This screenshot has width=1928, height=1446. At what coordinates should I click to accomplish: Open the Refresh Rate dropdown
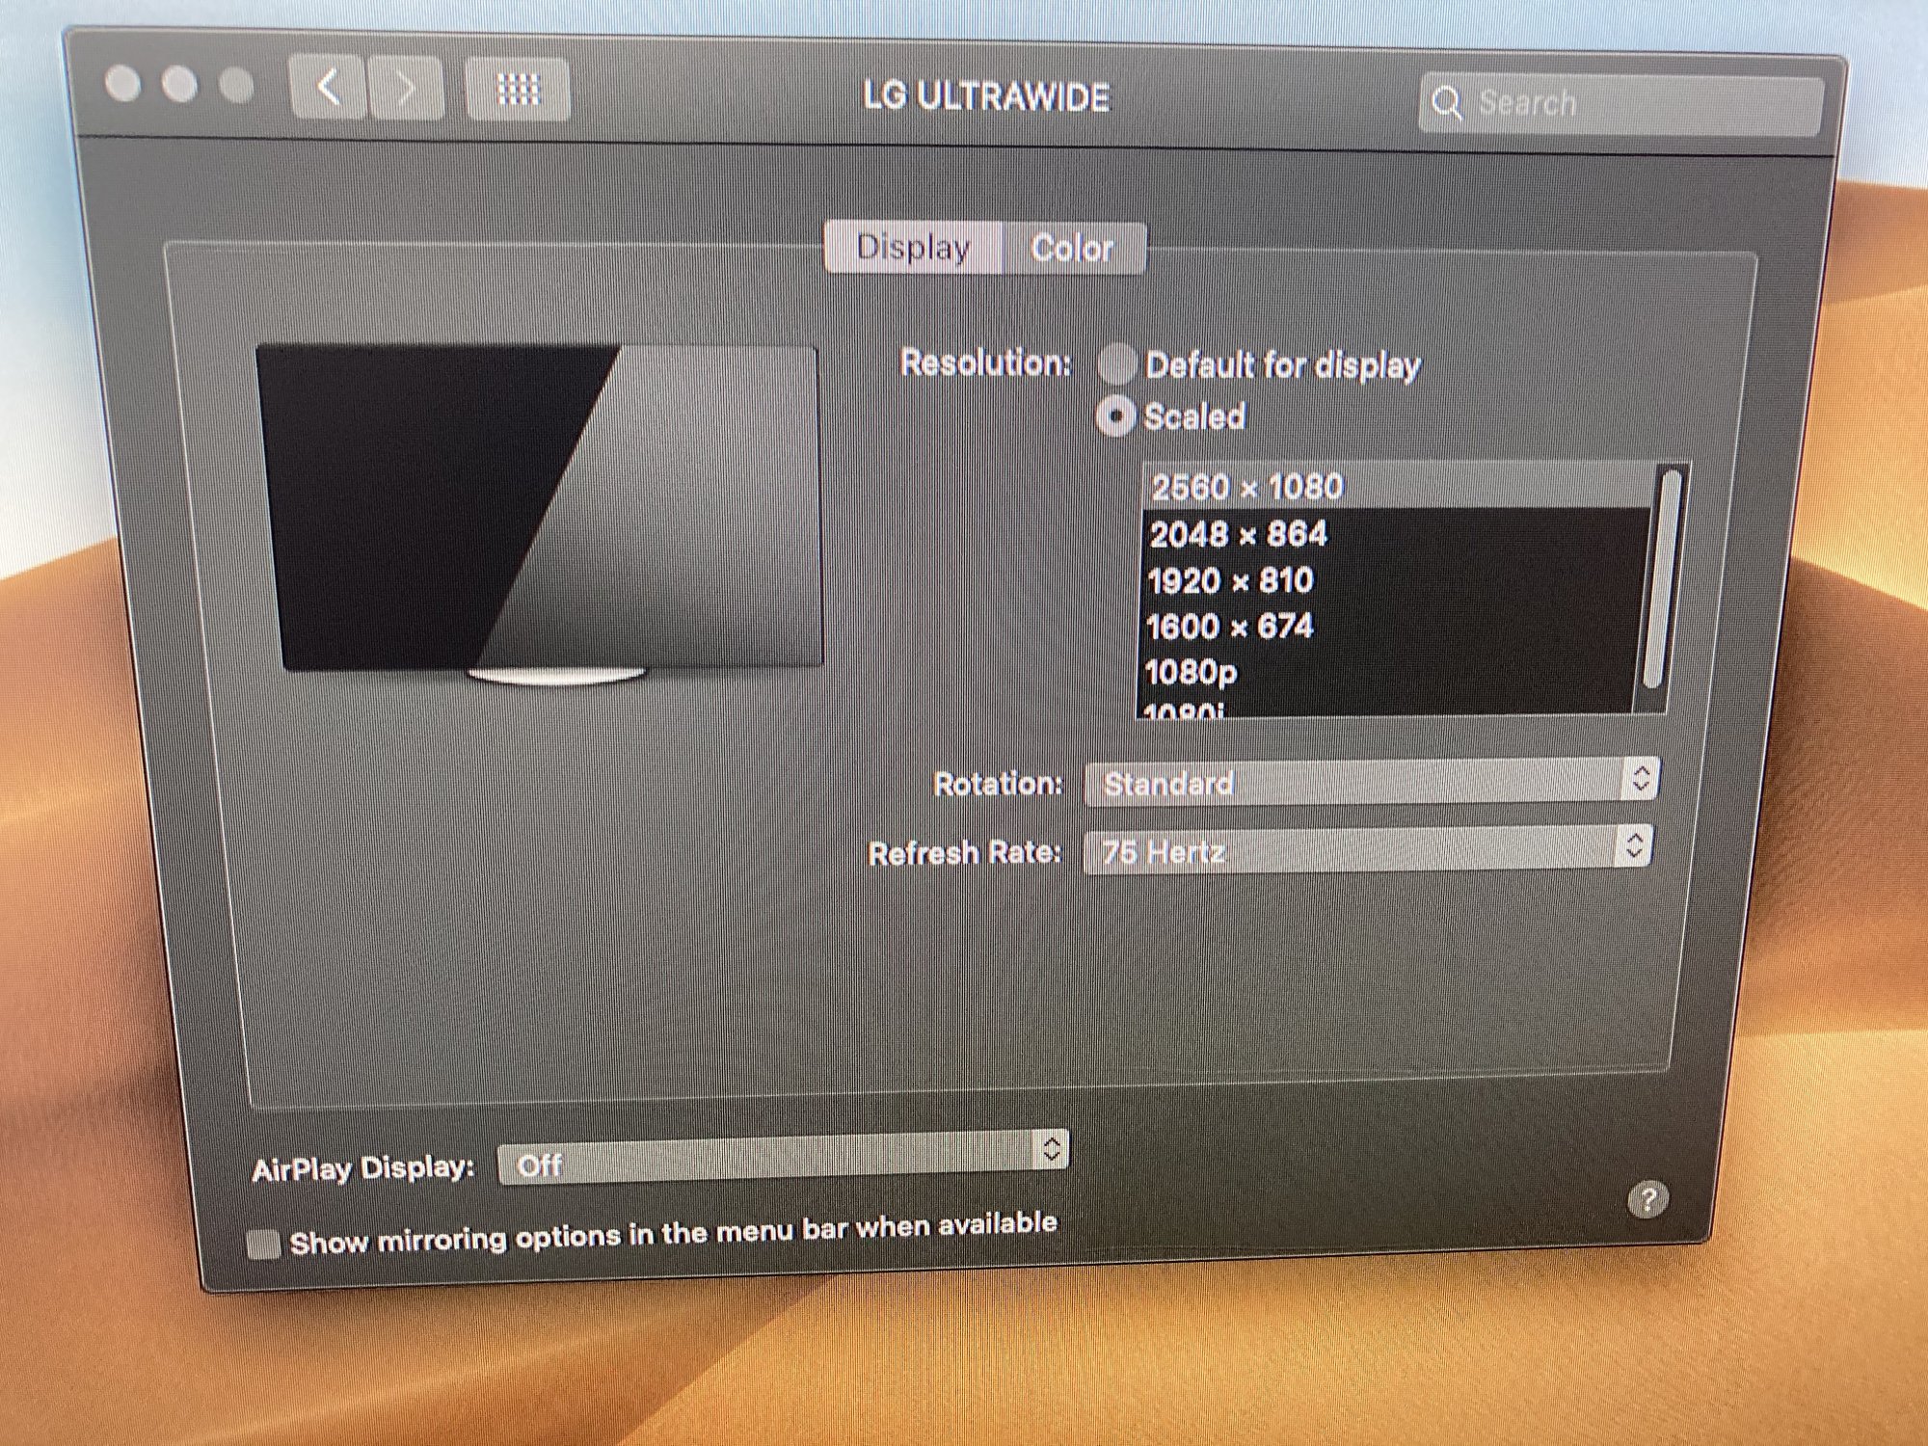1368,849
